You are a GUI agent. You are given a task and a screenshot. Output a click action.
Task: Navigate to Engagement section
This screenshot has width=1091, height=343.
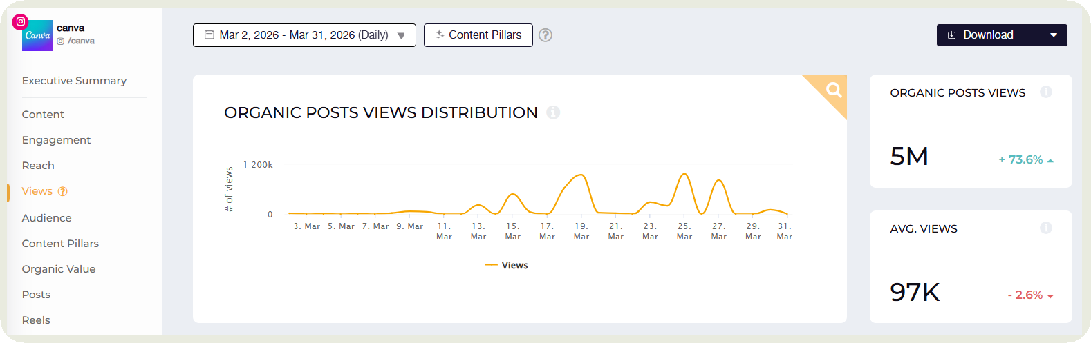click(x=56, y=140)
